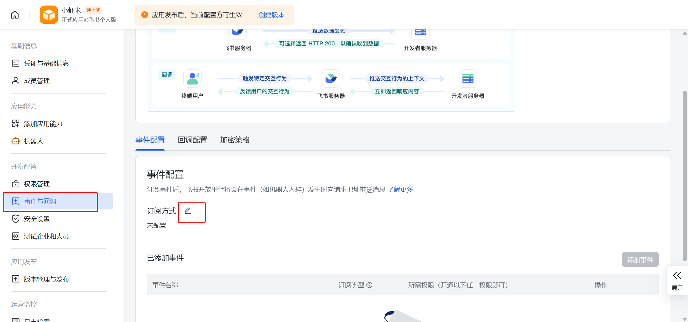Click the orange app cube logo
This screenshot has width=688, height=322.
point(49,15)
